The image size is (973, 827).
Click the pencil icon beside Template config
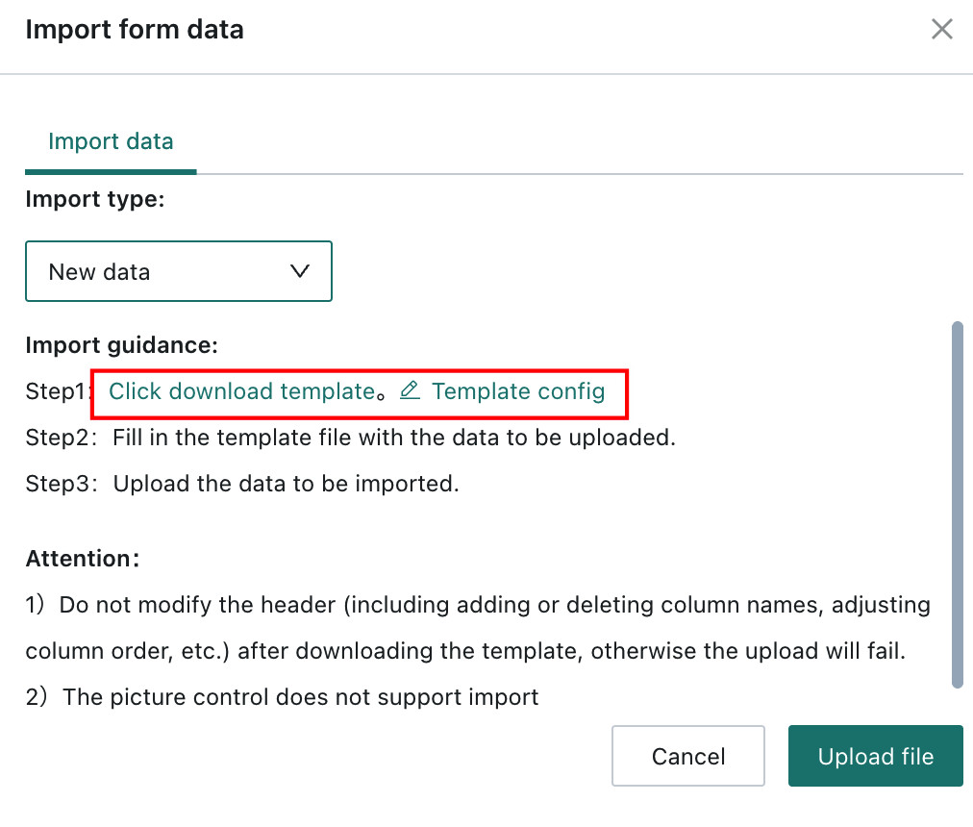(x=410, y=390)
